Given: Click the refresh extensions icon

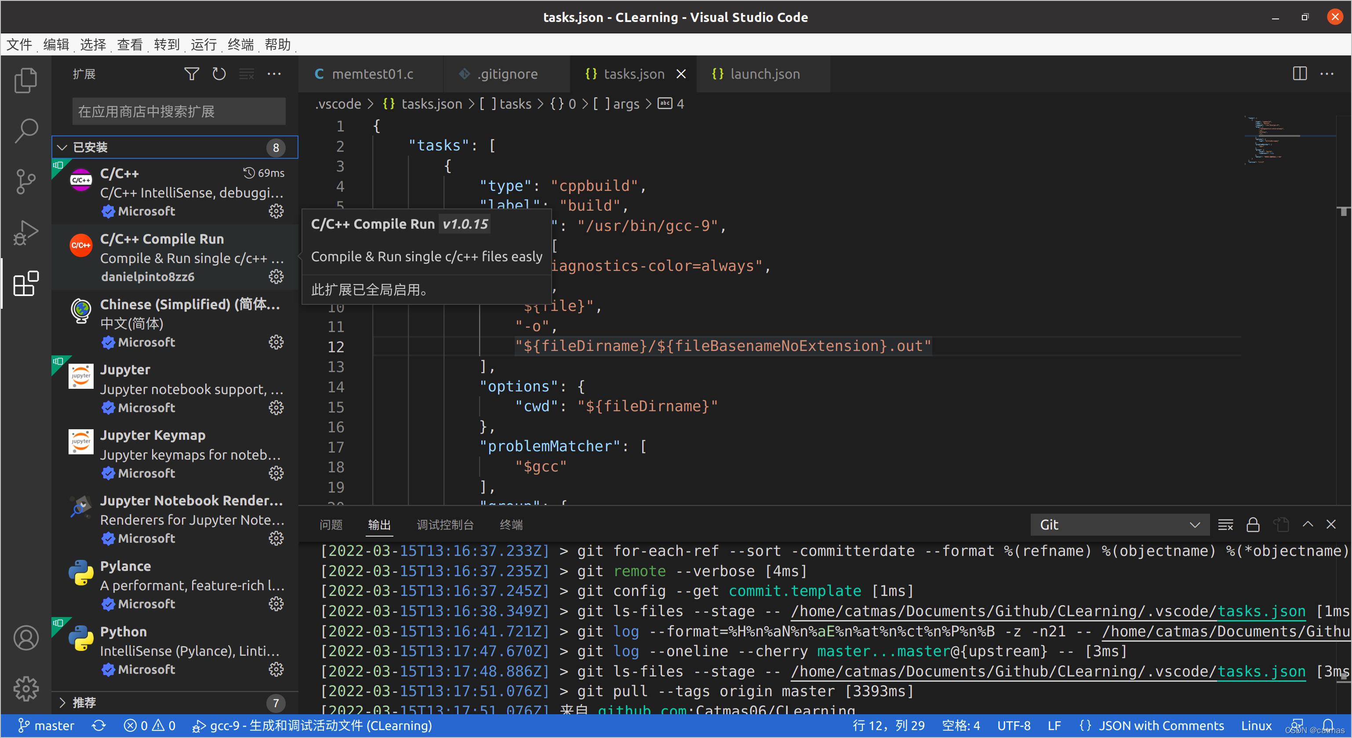Looking at the screenshot, I should click(221, 74).
